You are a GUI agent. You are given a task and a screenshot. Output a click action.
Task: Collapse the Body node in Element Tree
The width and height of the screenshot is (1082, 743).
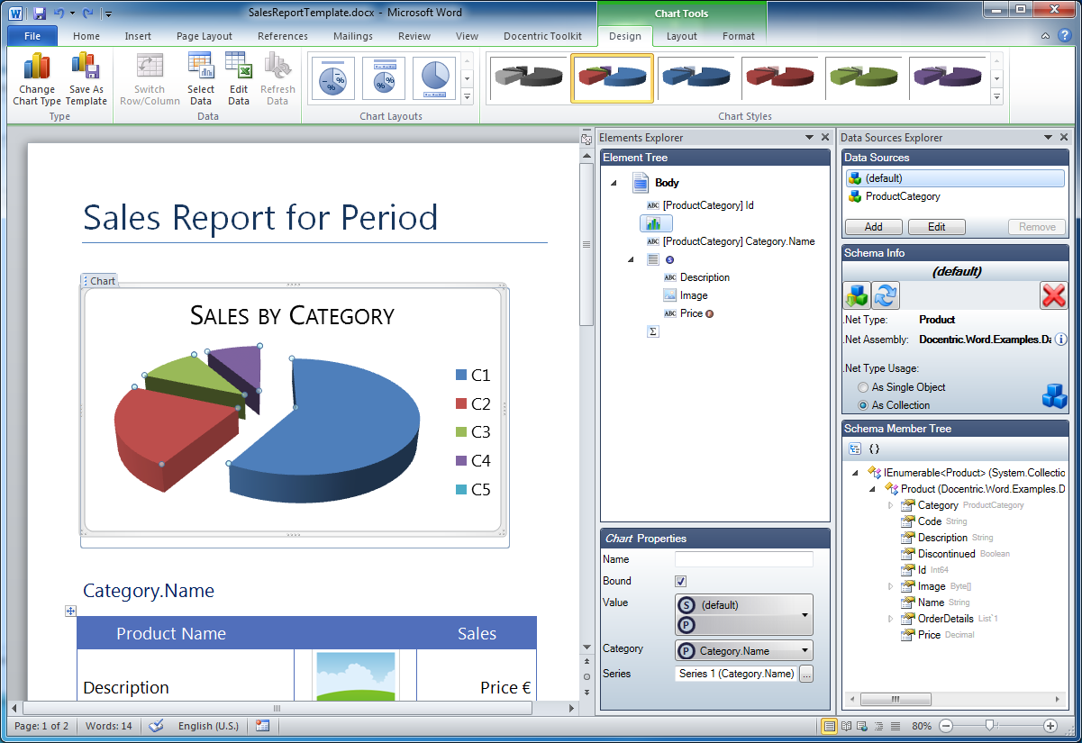click(614, 183)
